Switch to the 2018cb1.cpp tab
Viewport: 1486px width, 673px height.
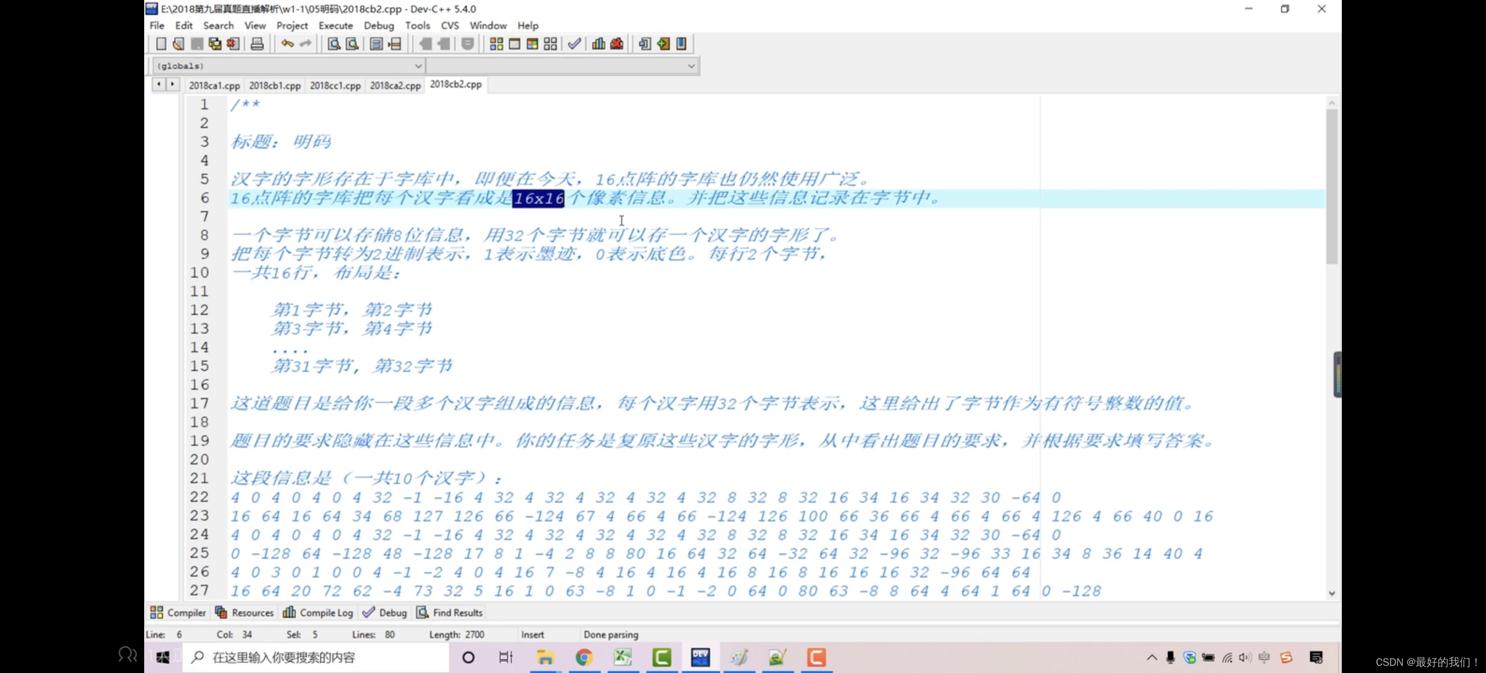[275, 85]
